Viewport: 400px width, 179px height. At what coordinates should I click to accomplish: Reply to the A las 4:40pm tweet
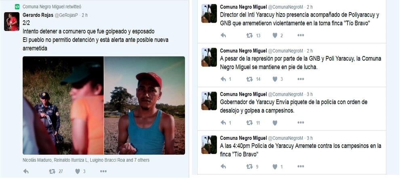point(223,166)
